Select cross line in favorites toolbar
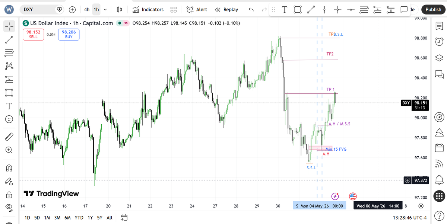 coord(338,10)
